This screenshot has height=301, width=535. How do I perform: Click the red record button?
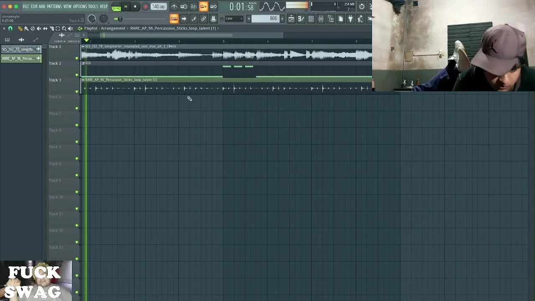coord(145,7)
